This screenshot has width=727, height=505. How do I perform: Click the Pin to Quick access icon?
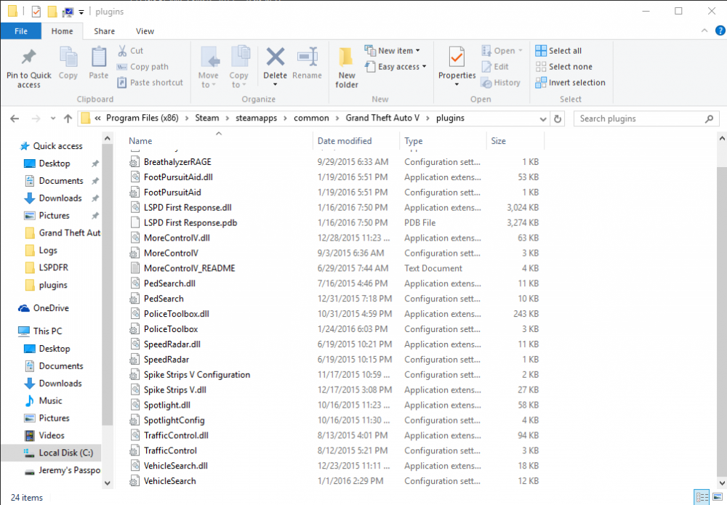click(28, 65)
